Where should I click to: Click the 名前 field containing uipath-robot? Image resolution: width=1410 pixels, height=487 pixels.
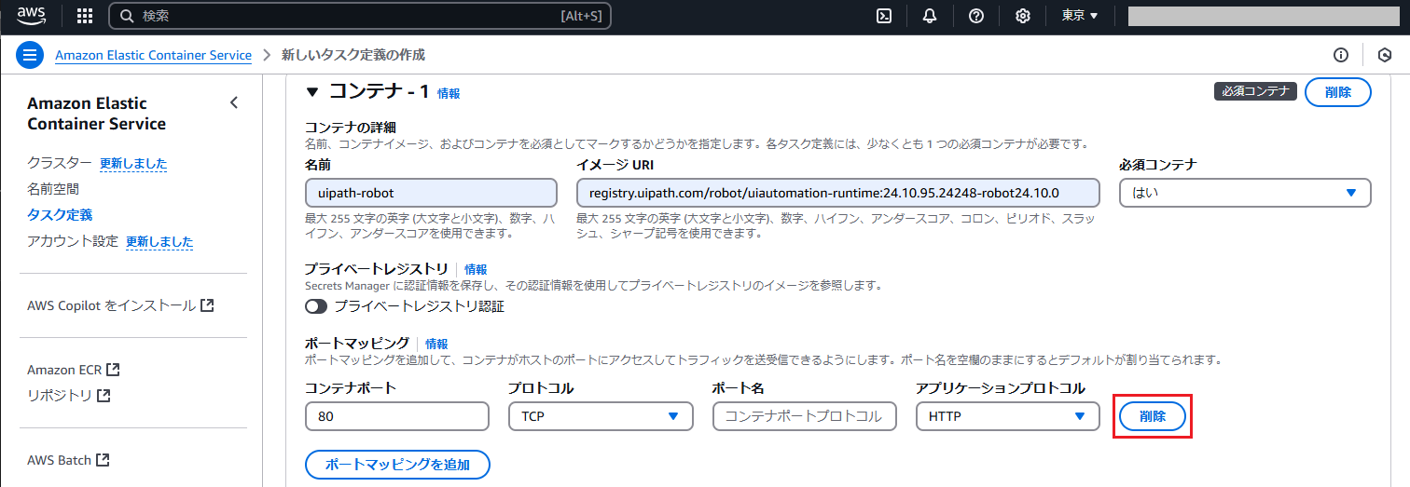pos(431,193)
